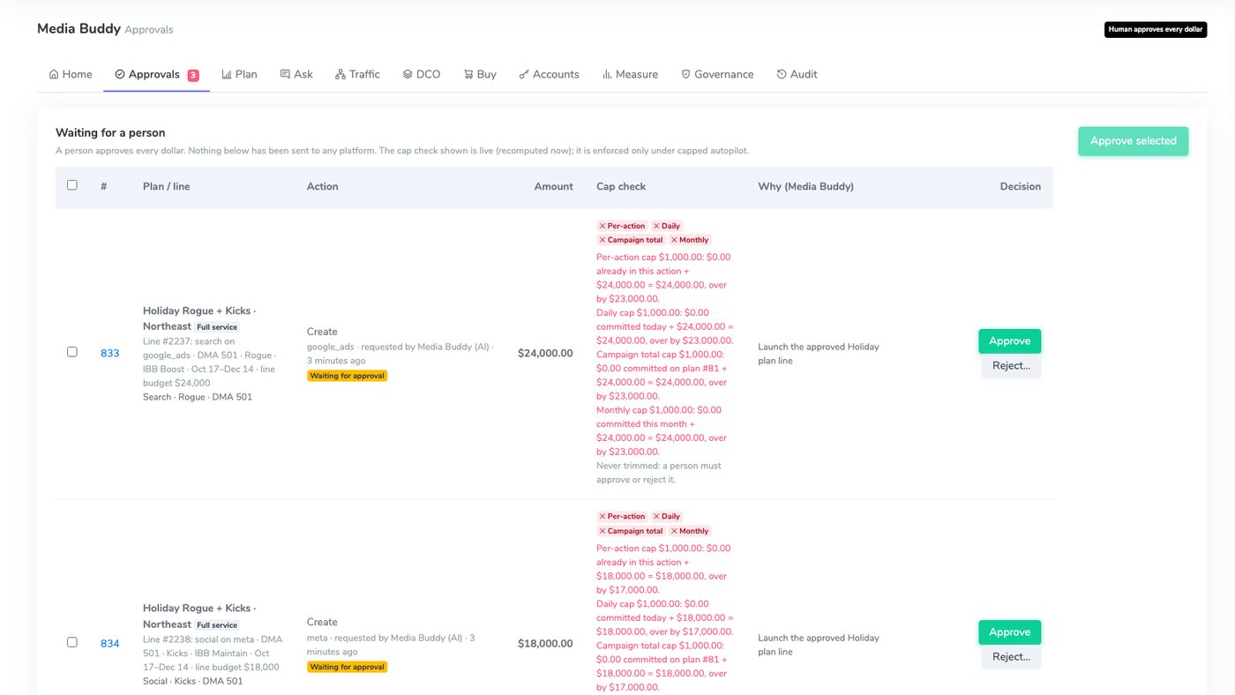Screen dimensions: 1235x695
Task: Approve the $18,000.00 meta request
Action: [x=1009, y=632]
